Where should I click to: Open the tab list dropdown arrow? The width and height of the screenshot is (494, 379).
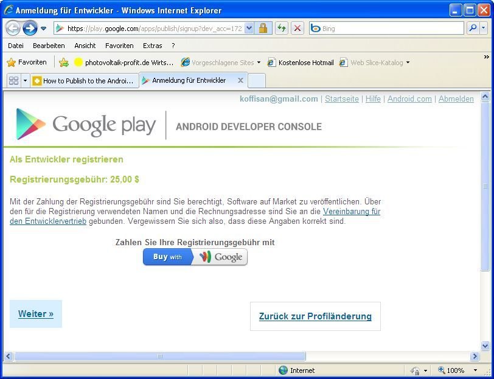click(25, 81)
